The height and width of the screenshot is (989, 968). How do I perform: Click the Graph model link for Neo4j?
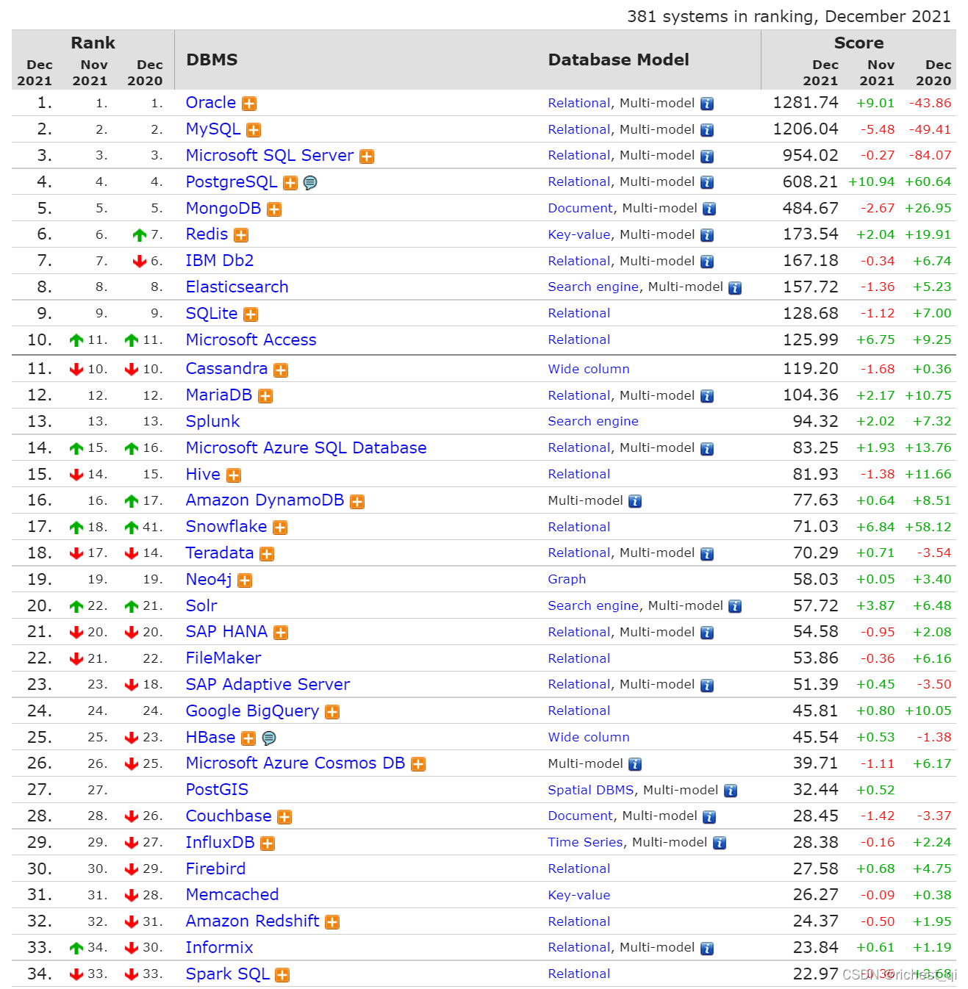coord(567,580)
